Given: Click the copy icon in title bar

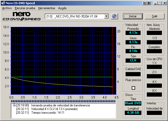Looking at the screenshot, I should click(144, 3).
